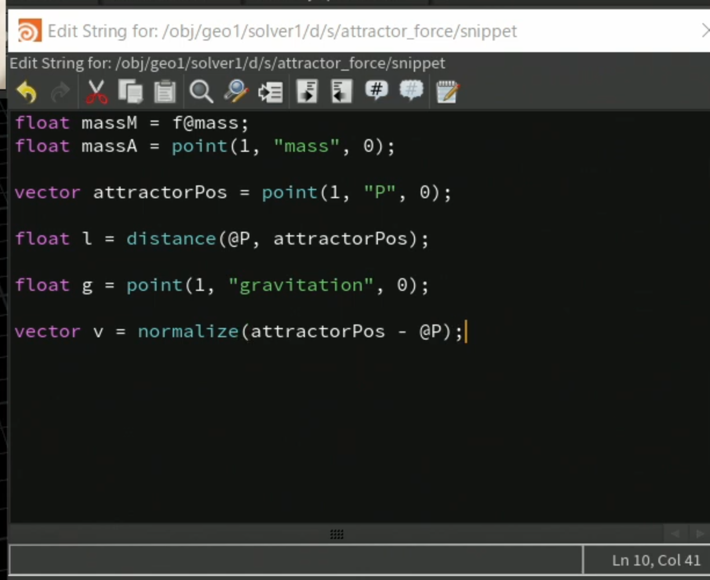The image size is (710, 580).
Task: Click the grayed-out Redo arrow icon
Action: (60, 92)
